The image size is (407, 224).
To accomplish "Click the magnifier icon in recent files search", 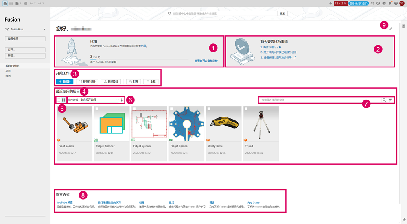I will pyautogui.click(x=384, y=100).
